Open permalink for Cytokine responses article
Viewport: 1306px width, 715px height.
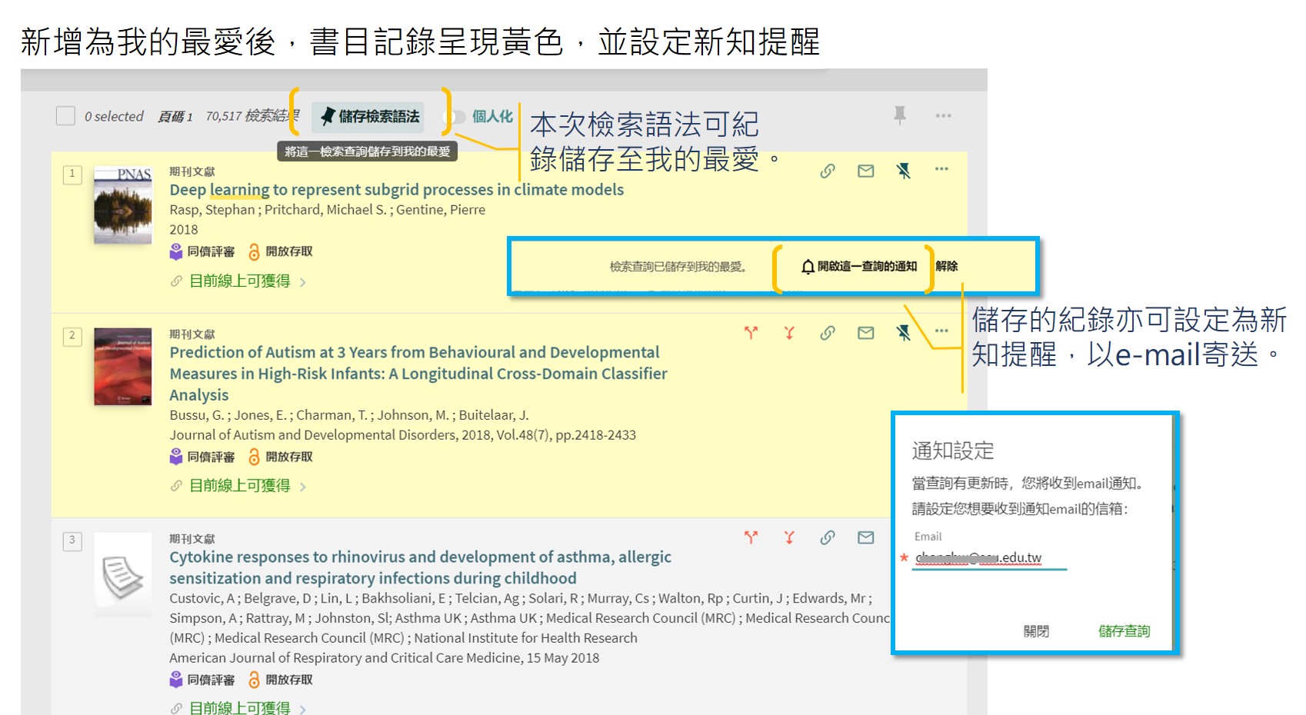point(828,537)
